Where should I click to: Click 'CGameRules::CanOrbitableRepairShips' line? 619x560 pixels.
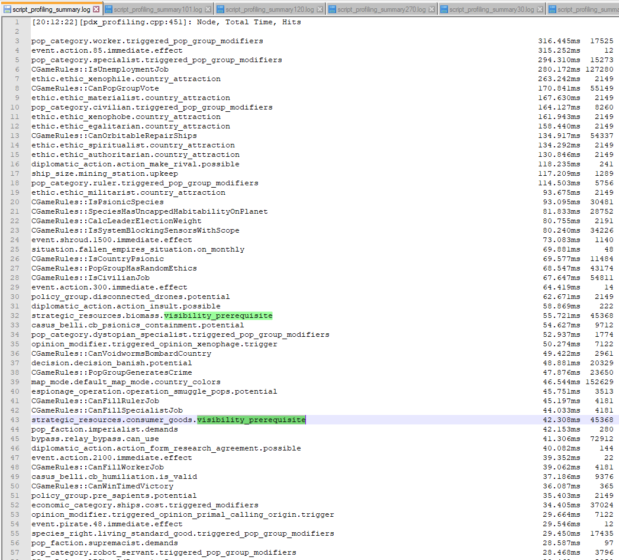114,136
